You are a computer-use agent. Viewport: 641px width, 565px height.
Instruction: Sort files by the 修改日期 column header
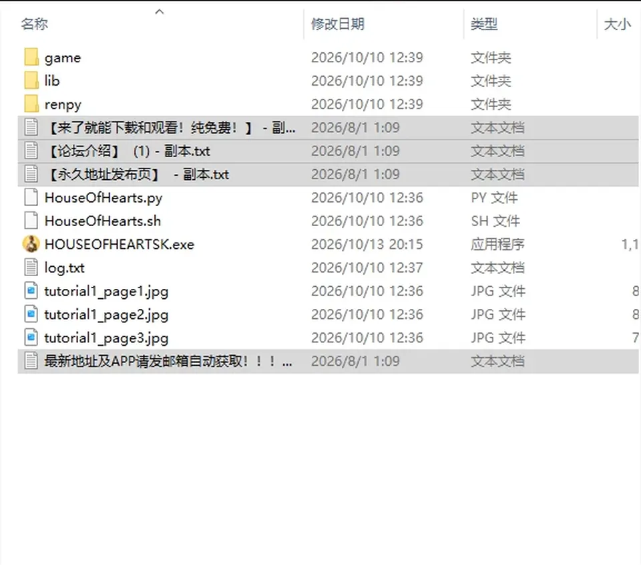[x=338, y=24]
